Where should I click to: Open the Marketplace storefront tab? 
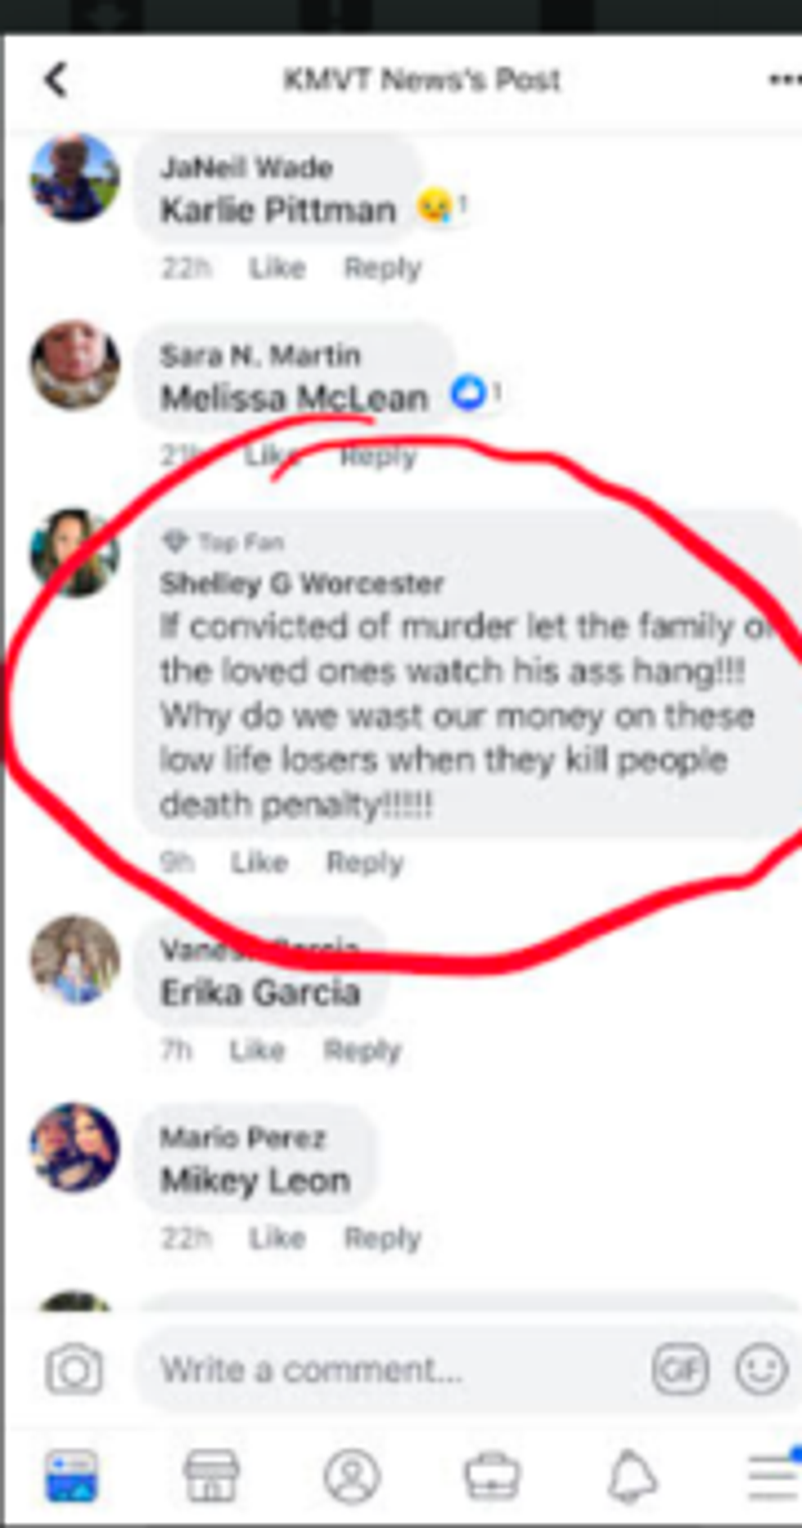point(211,1476)
